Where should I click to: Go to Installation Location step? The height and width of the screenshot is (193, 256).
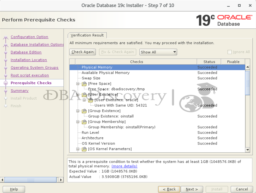tap(29, 60)
